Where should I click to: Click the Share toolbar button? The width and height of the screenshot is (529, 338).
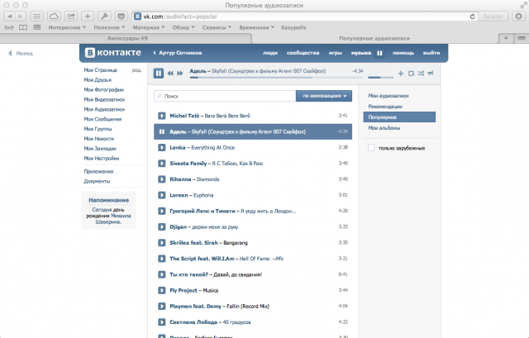click(x=71, y=17)
